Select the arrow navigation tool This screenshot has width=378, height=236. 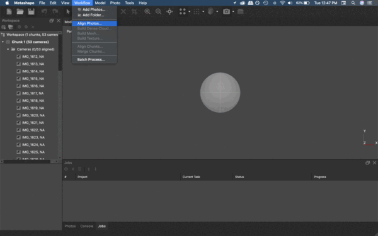point(68,11)
